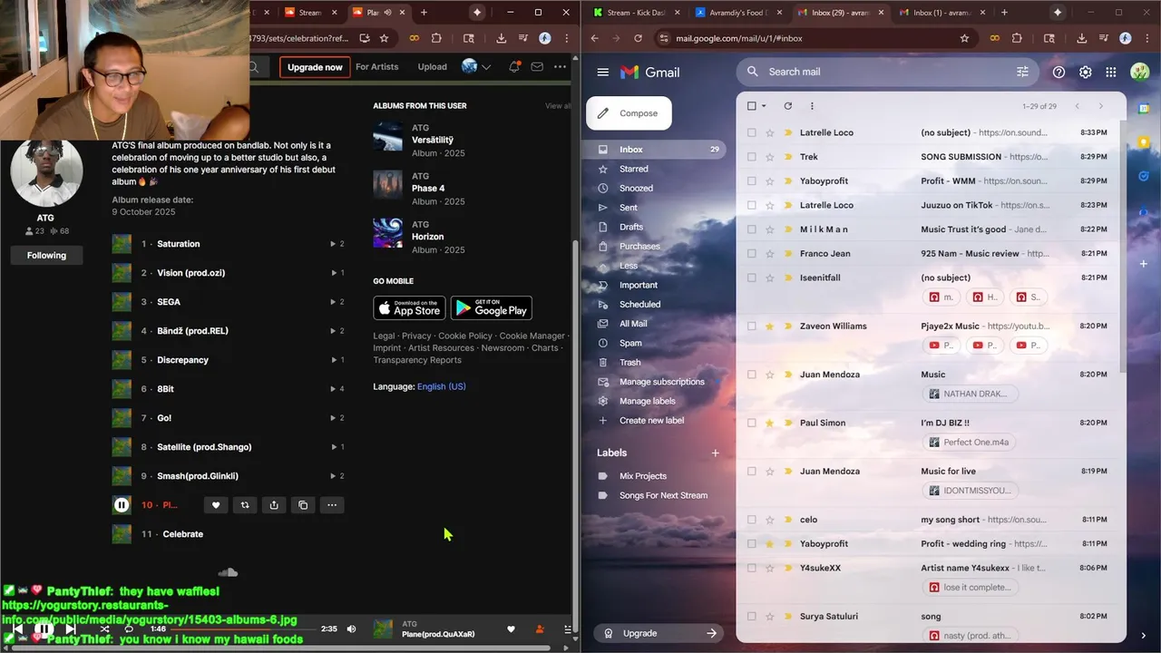Open Google Calendar side panel icon
The width and height of the screenshot is (1161, 653).
coord(1144,108)
